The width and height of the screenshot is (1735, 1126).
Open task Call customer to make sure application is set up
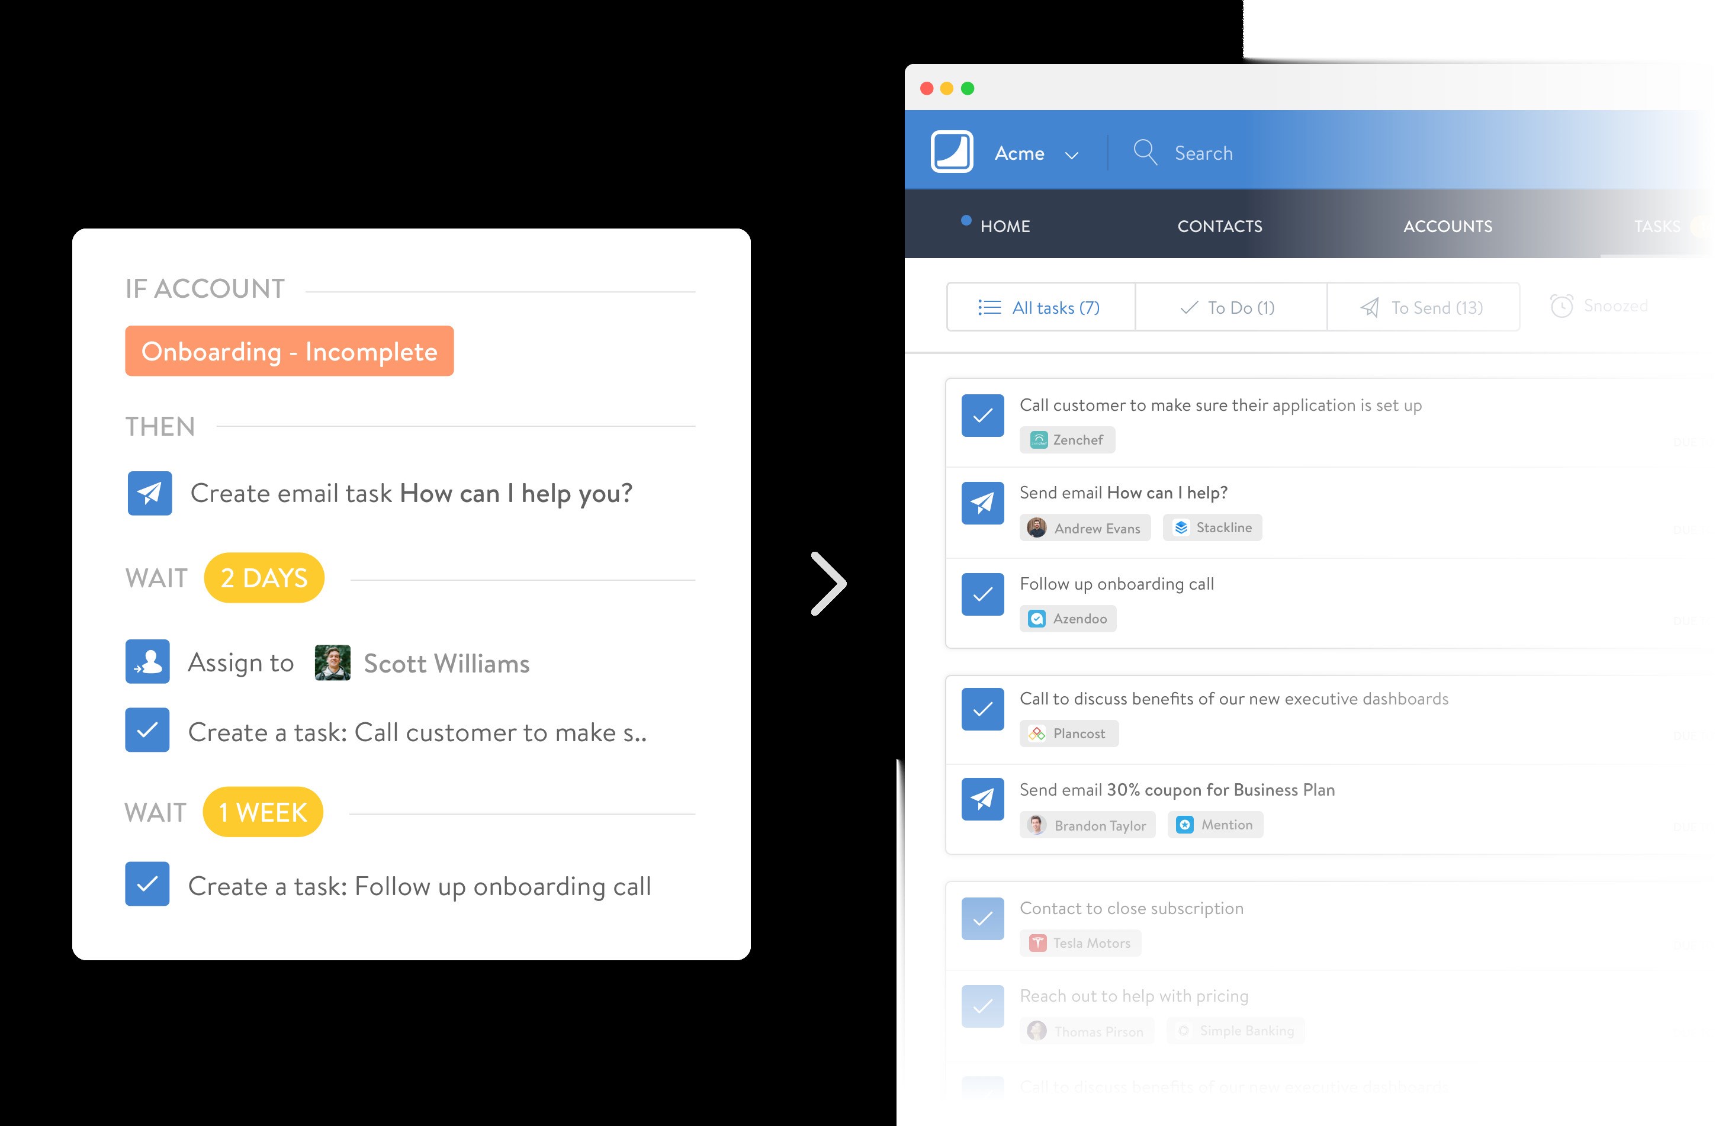[1220, 405]
